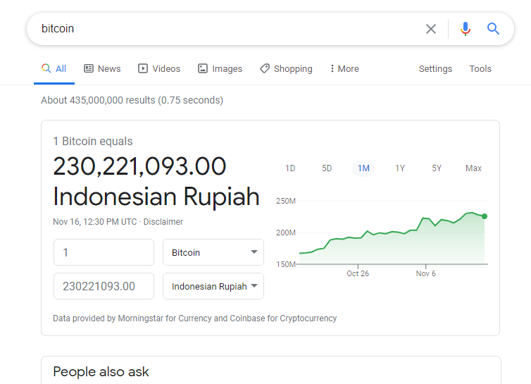Select the 1D chart range
The width and height of the screenshot is (531, 384).
tap(290, 168)
